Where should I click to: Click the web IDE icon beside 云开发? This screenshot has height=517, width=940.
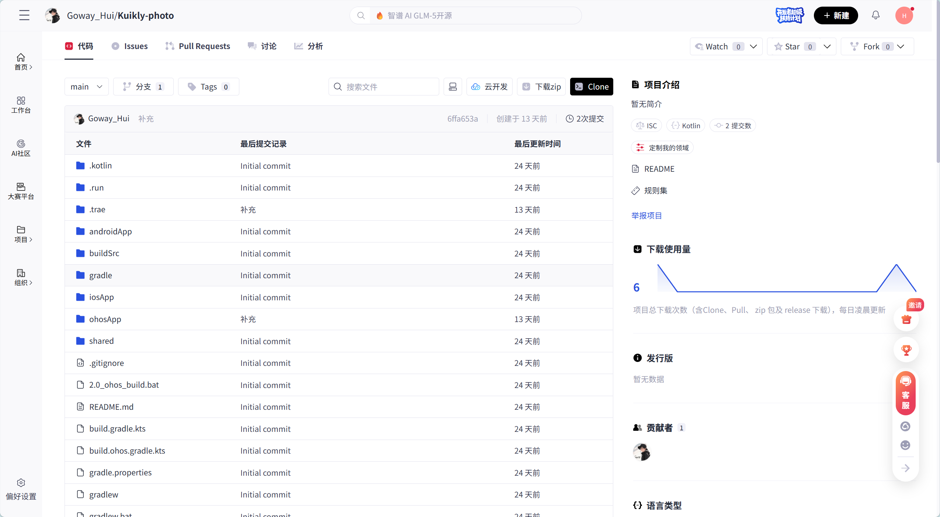[452, 87]
